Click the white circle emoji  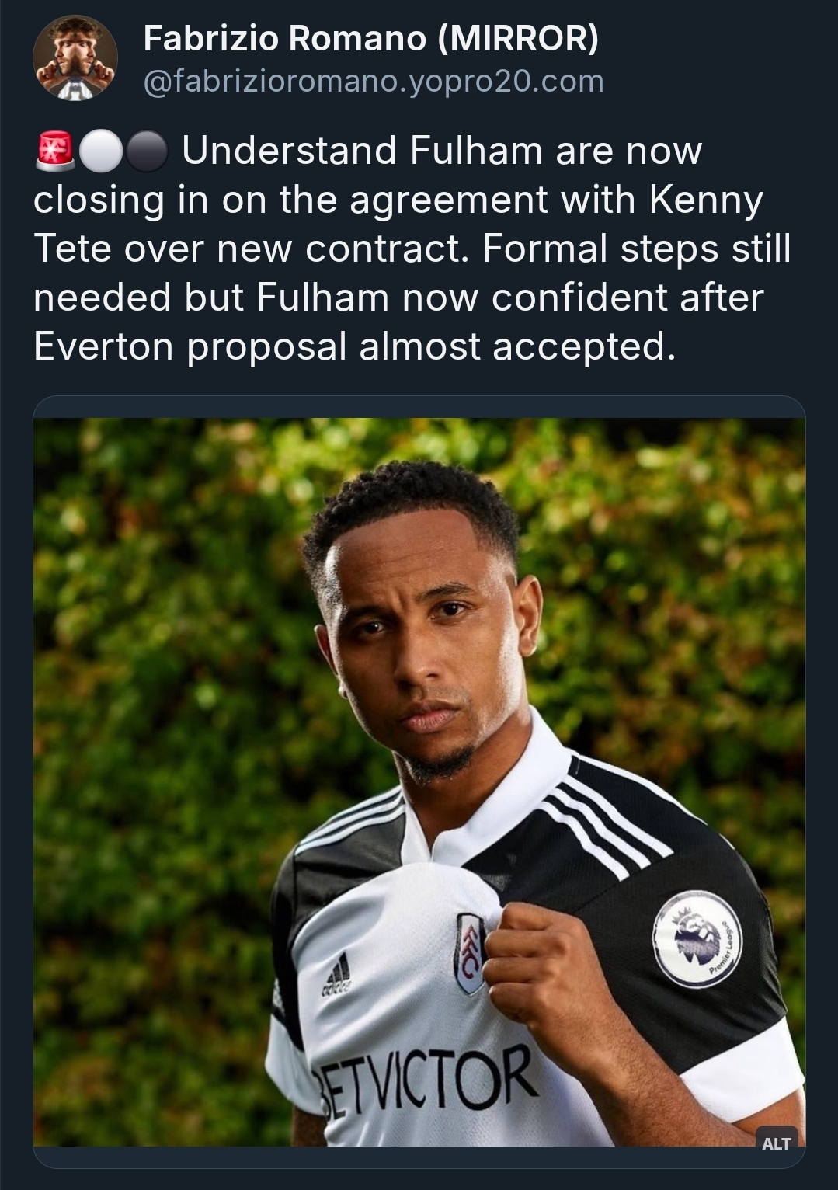point(100,151)
